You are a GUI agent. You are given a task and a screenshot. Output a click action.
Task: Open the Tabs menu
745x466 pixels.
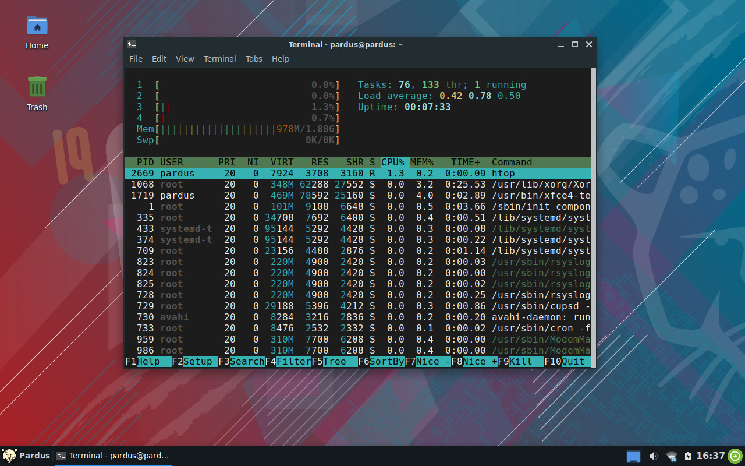[x=254, y=59]
